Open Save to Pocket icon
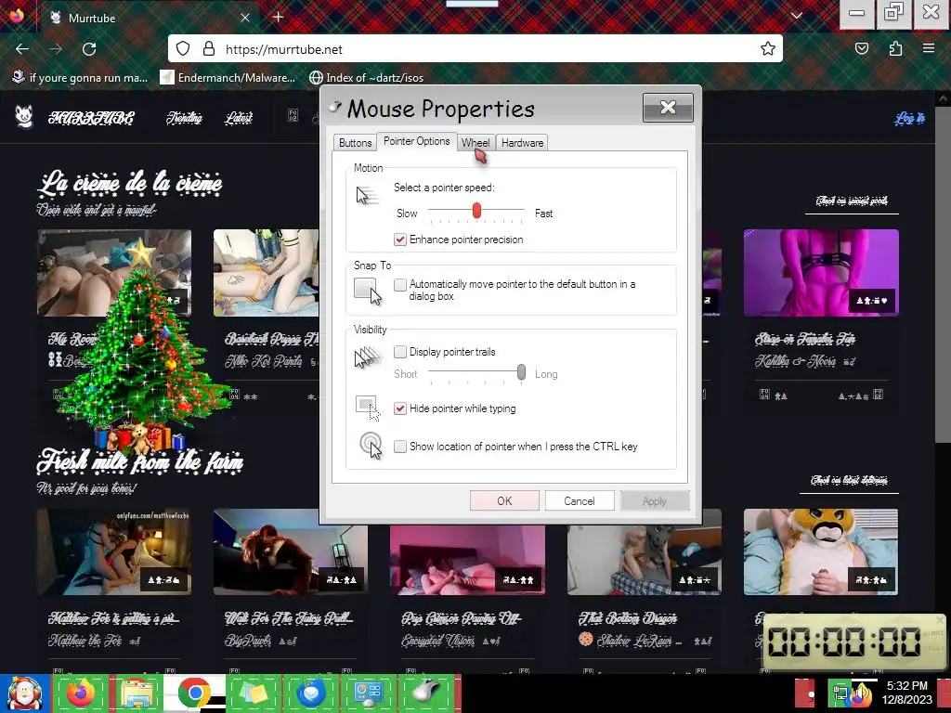The height and width of the screenshot is (713, 951). tap(861, 48)
